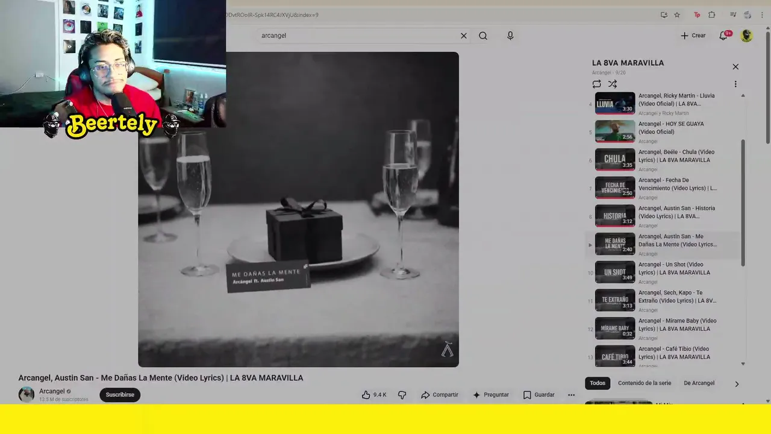Click the LA 8VA MARAVILLA playlist heading
This screenshot has width=771, height=434.
[628, 63]
